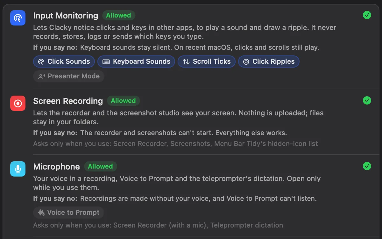This screenshot has width=382, height=239.
Task: Click the Allowed badge next to Input Monitoring
Action: click(x=119, y=15)
